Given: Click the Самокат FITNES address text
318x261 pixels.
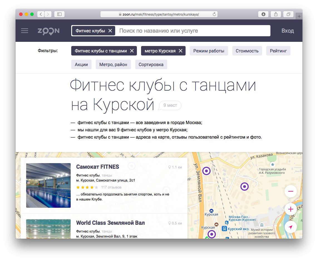Looking at the screenshot, I should pos(105,180).
